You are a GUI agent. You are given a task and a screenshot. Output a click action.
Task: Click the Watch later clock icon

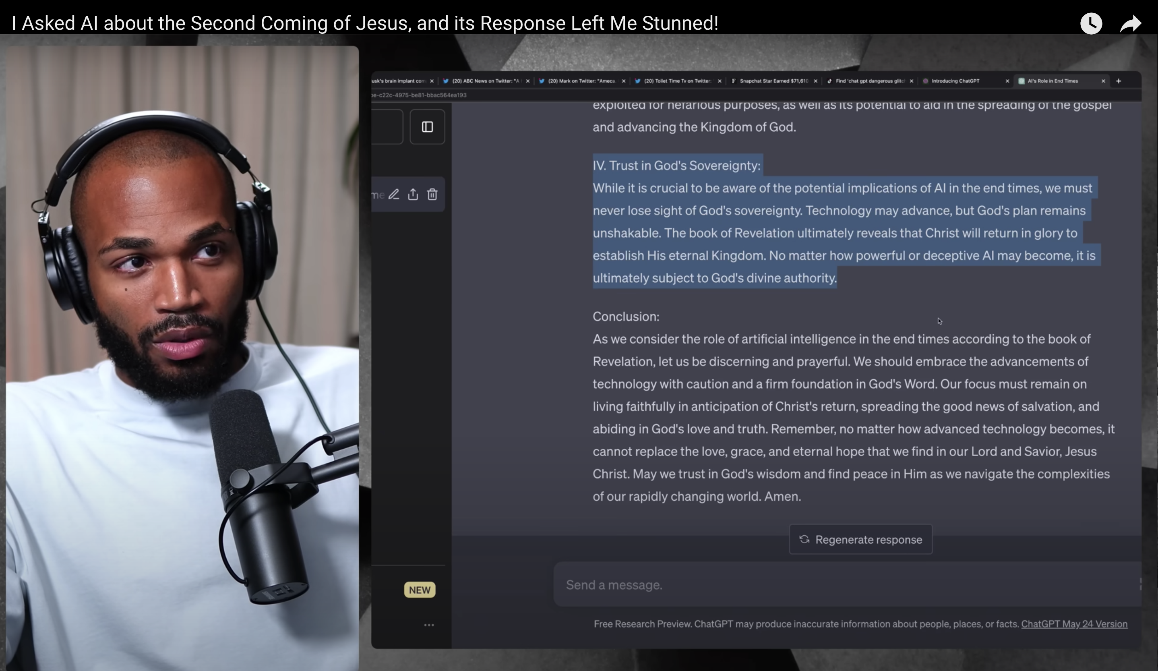point(1091,23)
